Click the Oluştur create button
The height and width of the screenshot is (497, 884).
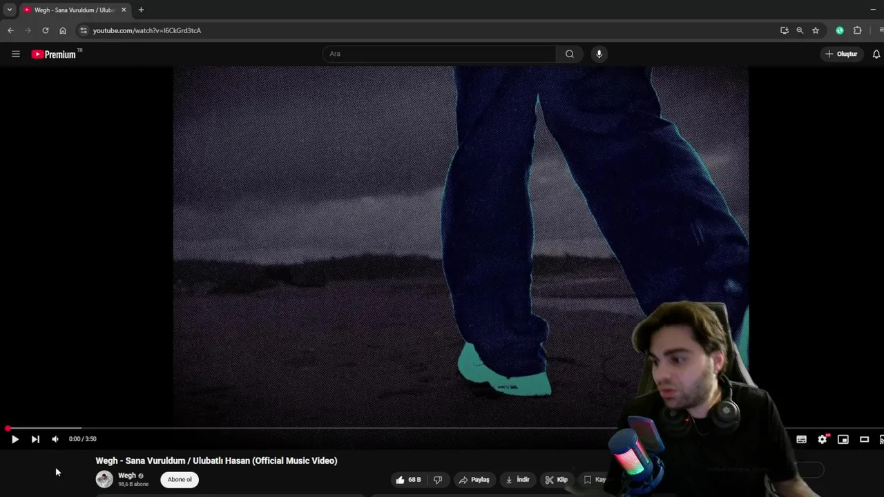841,54
